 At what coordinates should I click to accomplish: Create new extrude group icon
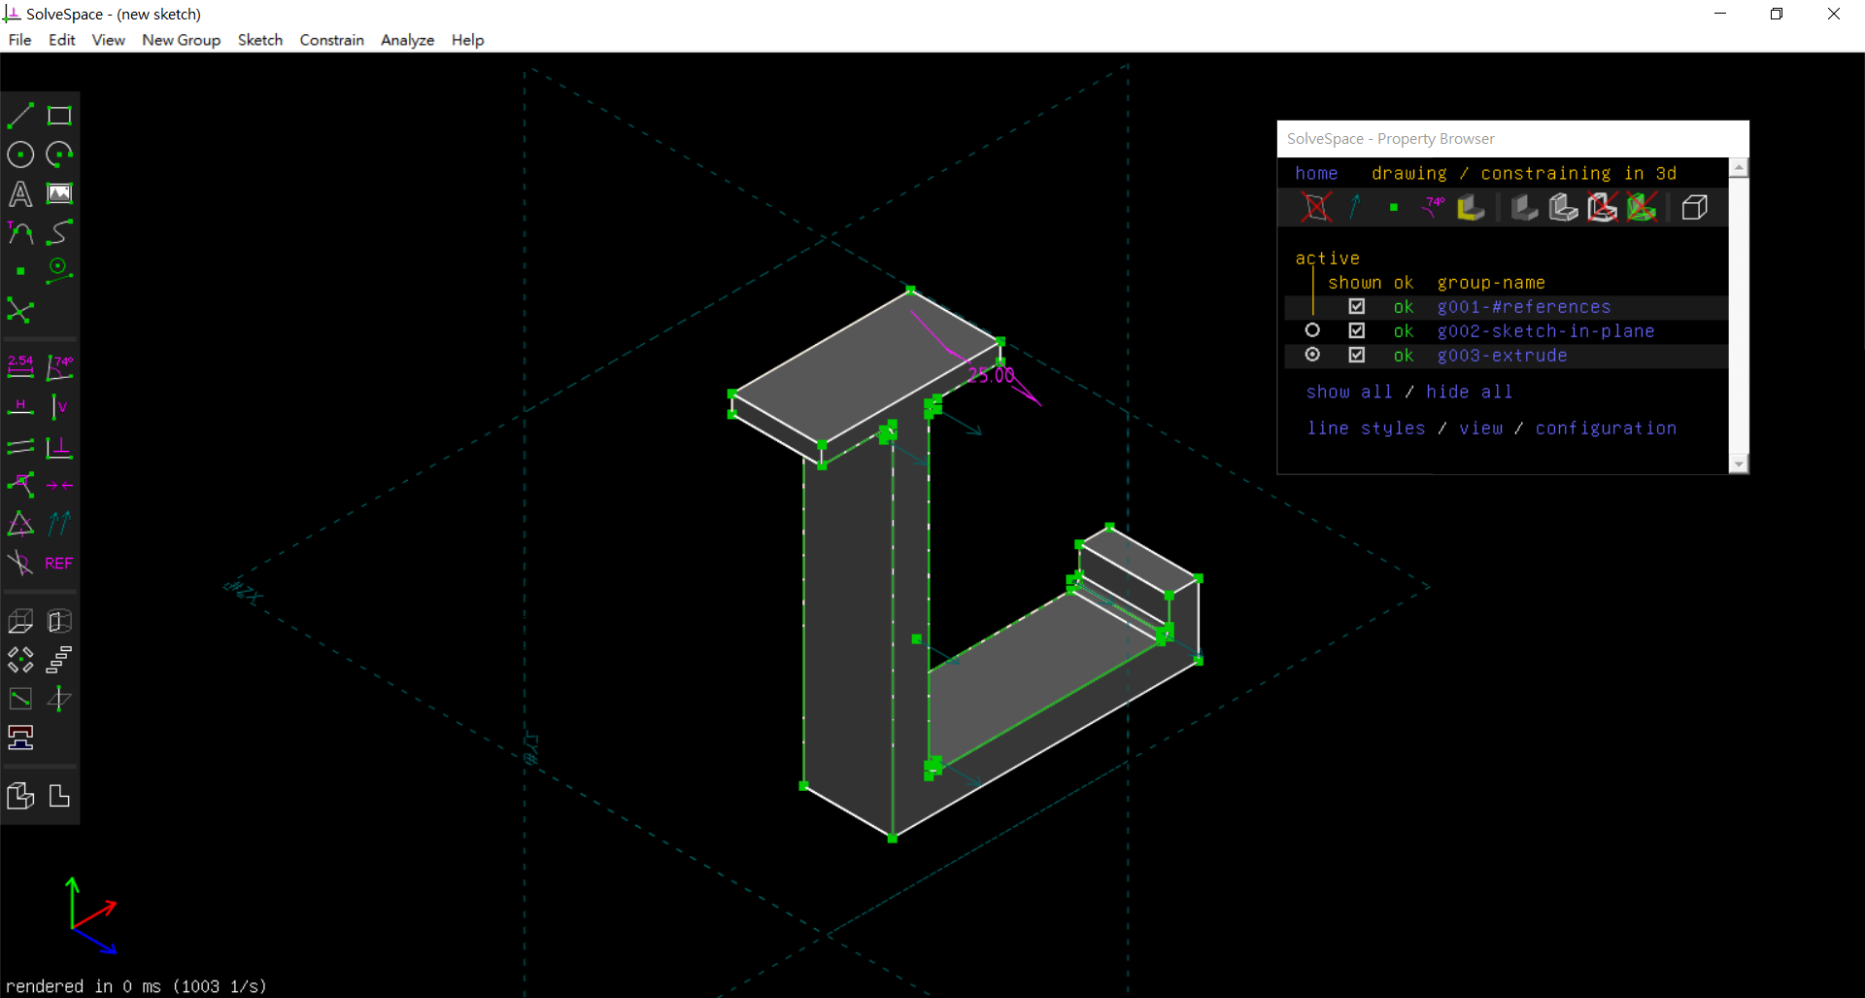click(20, 621)
